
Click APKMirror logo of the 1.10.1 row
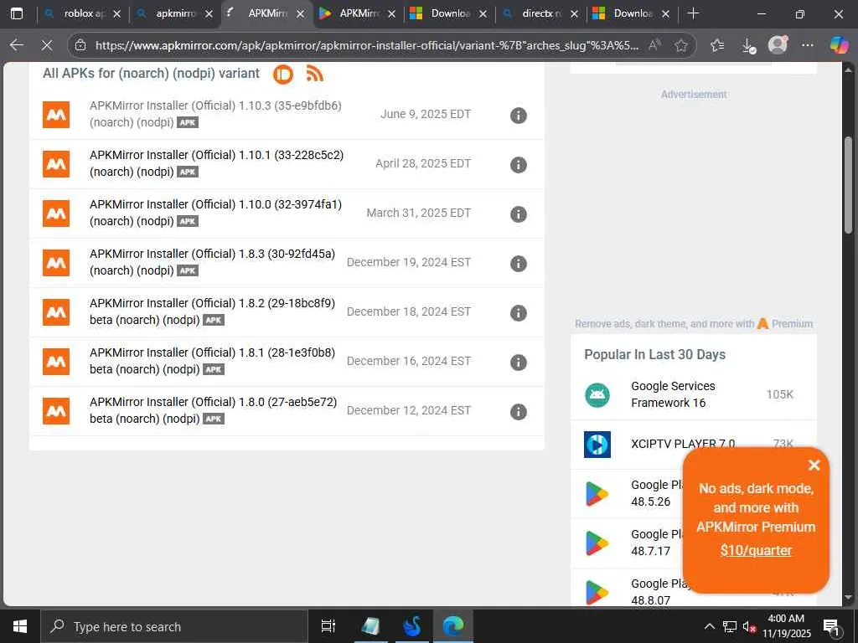[x=56, y=164]
